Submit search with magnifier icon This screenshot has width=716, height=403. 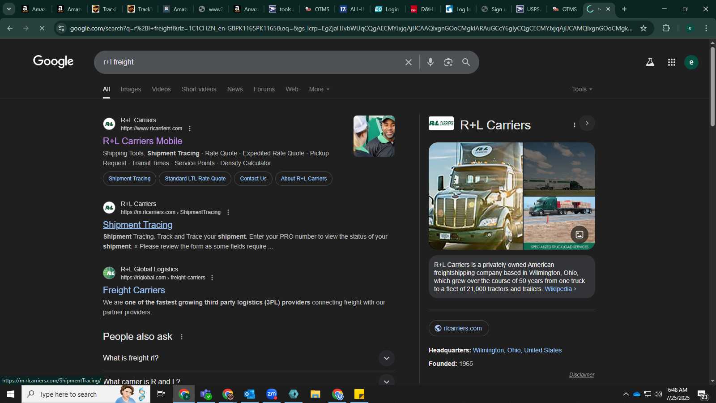coord(466,62)
